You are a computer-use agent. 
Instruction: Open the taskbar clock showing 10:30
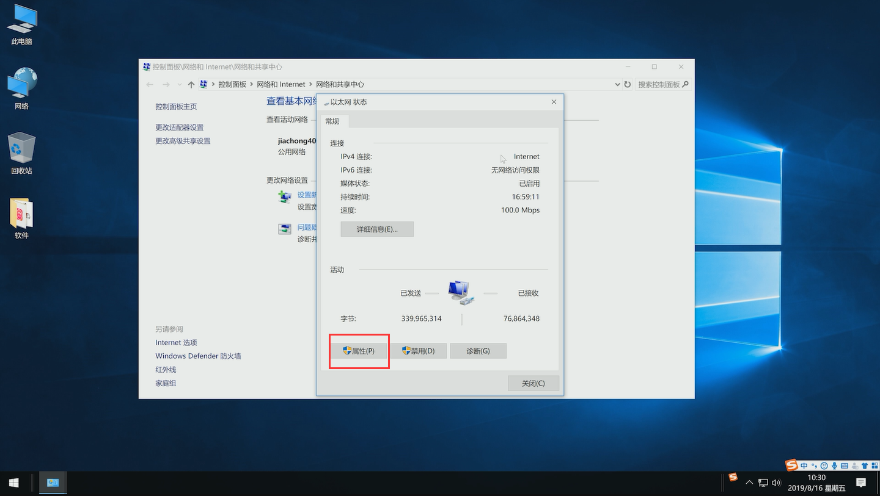(x=816, y=483)
